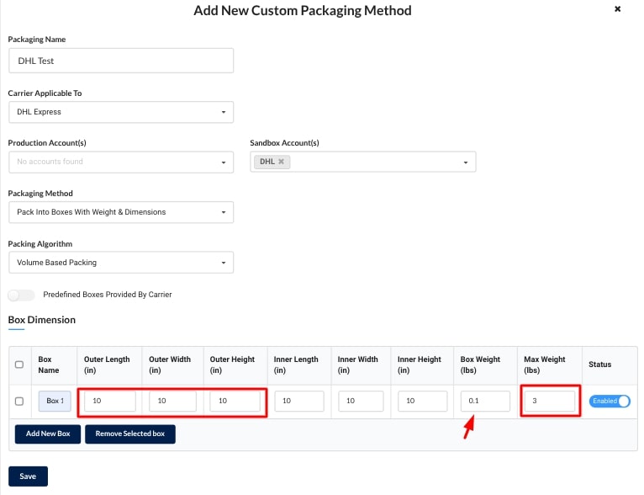The width and height of the screenshot is (644, 495).
Task: Click the Add New Custom Packaging Method title
Action: tap(303, 10)
